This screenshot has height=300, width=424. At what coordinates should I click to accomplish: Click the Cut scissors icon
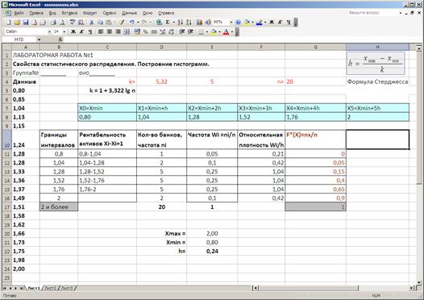pyautogui.click(x=92, y=23)
